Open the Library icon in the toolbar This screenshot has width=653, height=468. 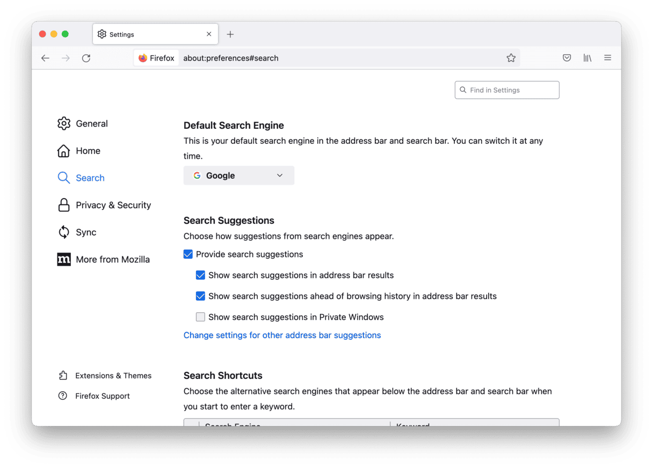[587, 58]
